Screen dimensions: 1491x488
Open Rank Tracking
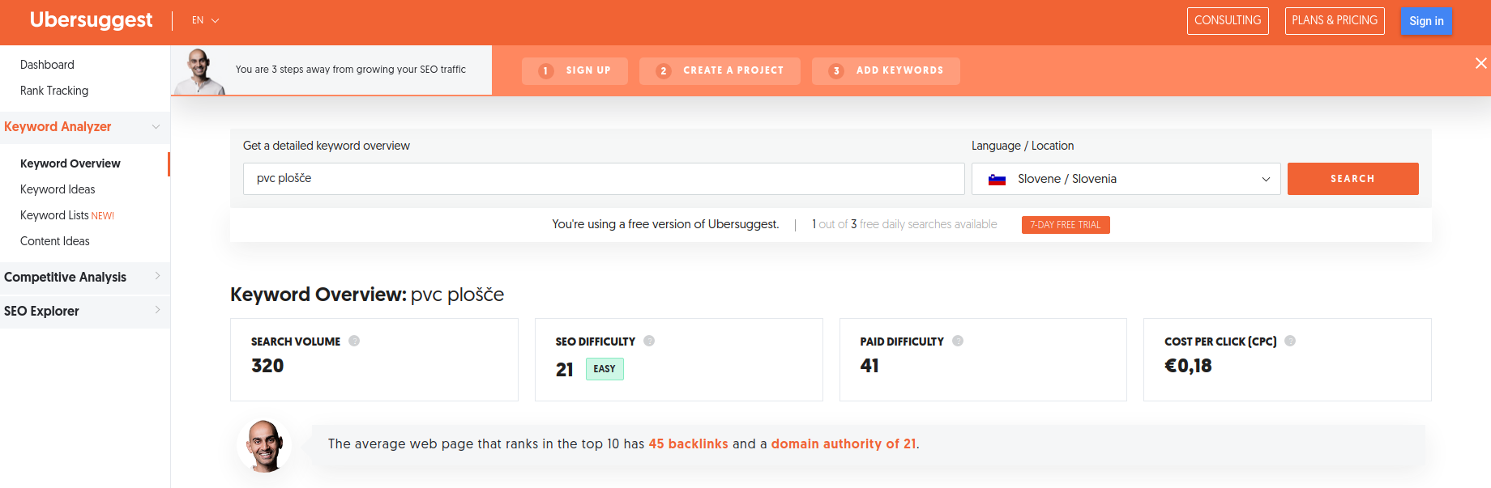[54, 91]
